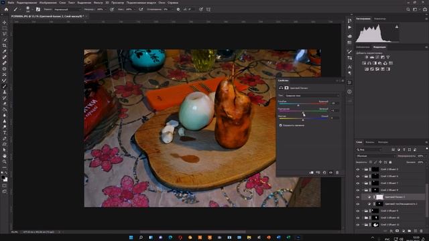Reset adjustment defaults in Properties panel

(324, 173)
